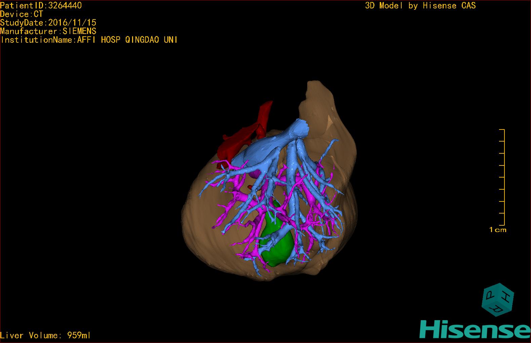Click the orientation cube indicator
The image size is (531, 343).
click(x=497, y=300)
